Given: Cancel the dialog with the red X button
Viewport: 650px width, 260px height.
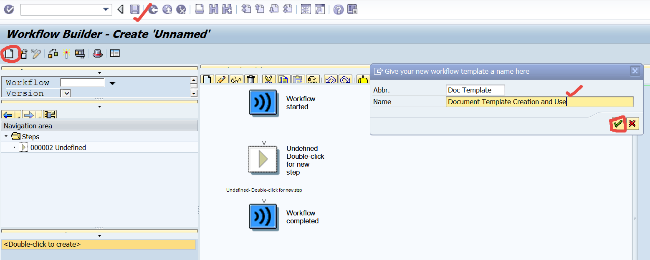Looking at the screenshot, I should [632, 124].
